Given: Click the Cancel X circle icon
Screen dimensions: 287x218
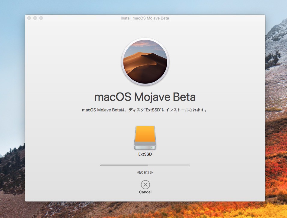Looking at the screenshot, I should point(145,185).
